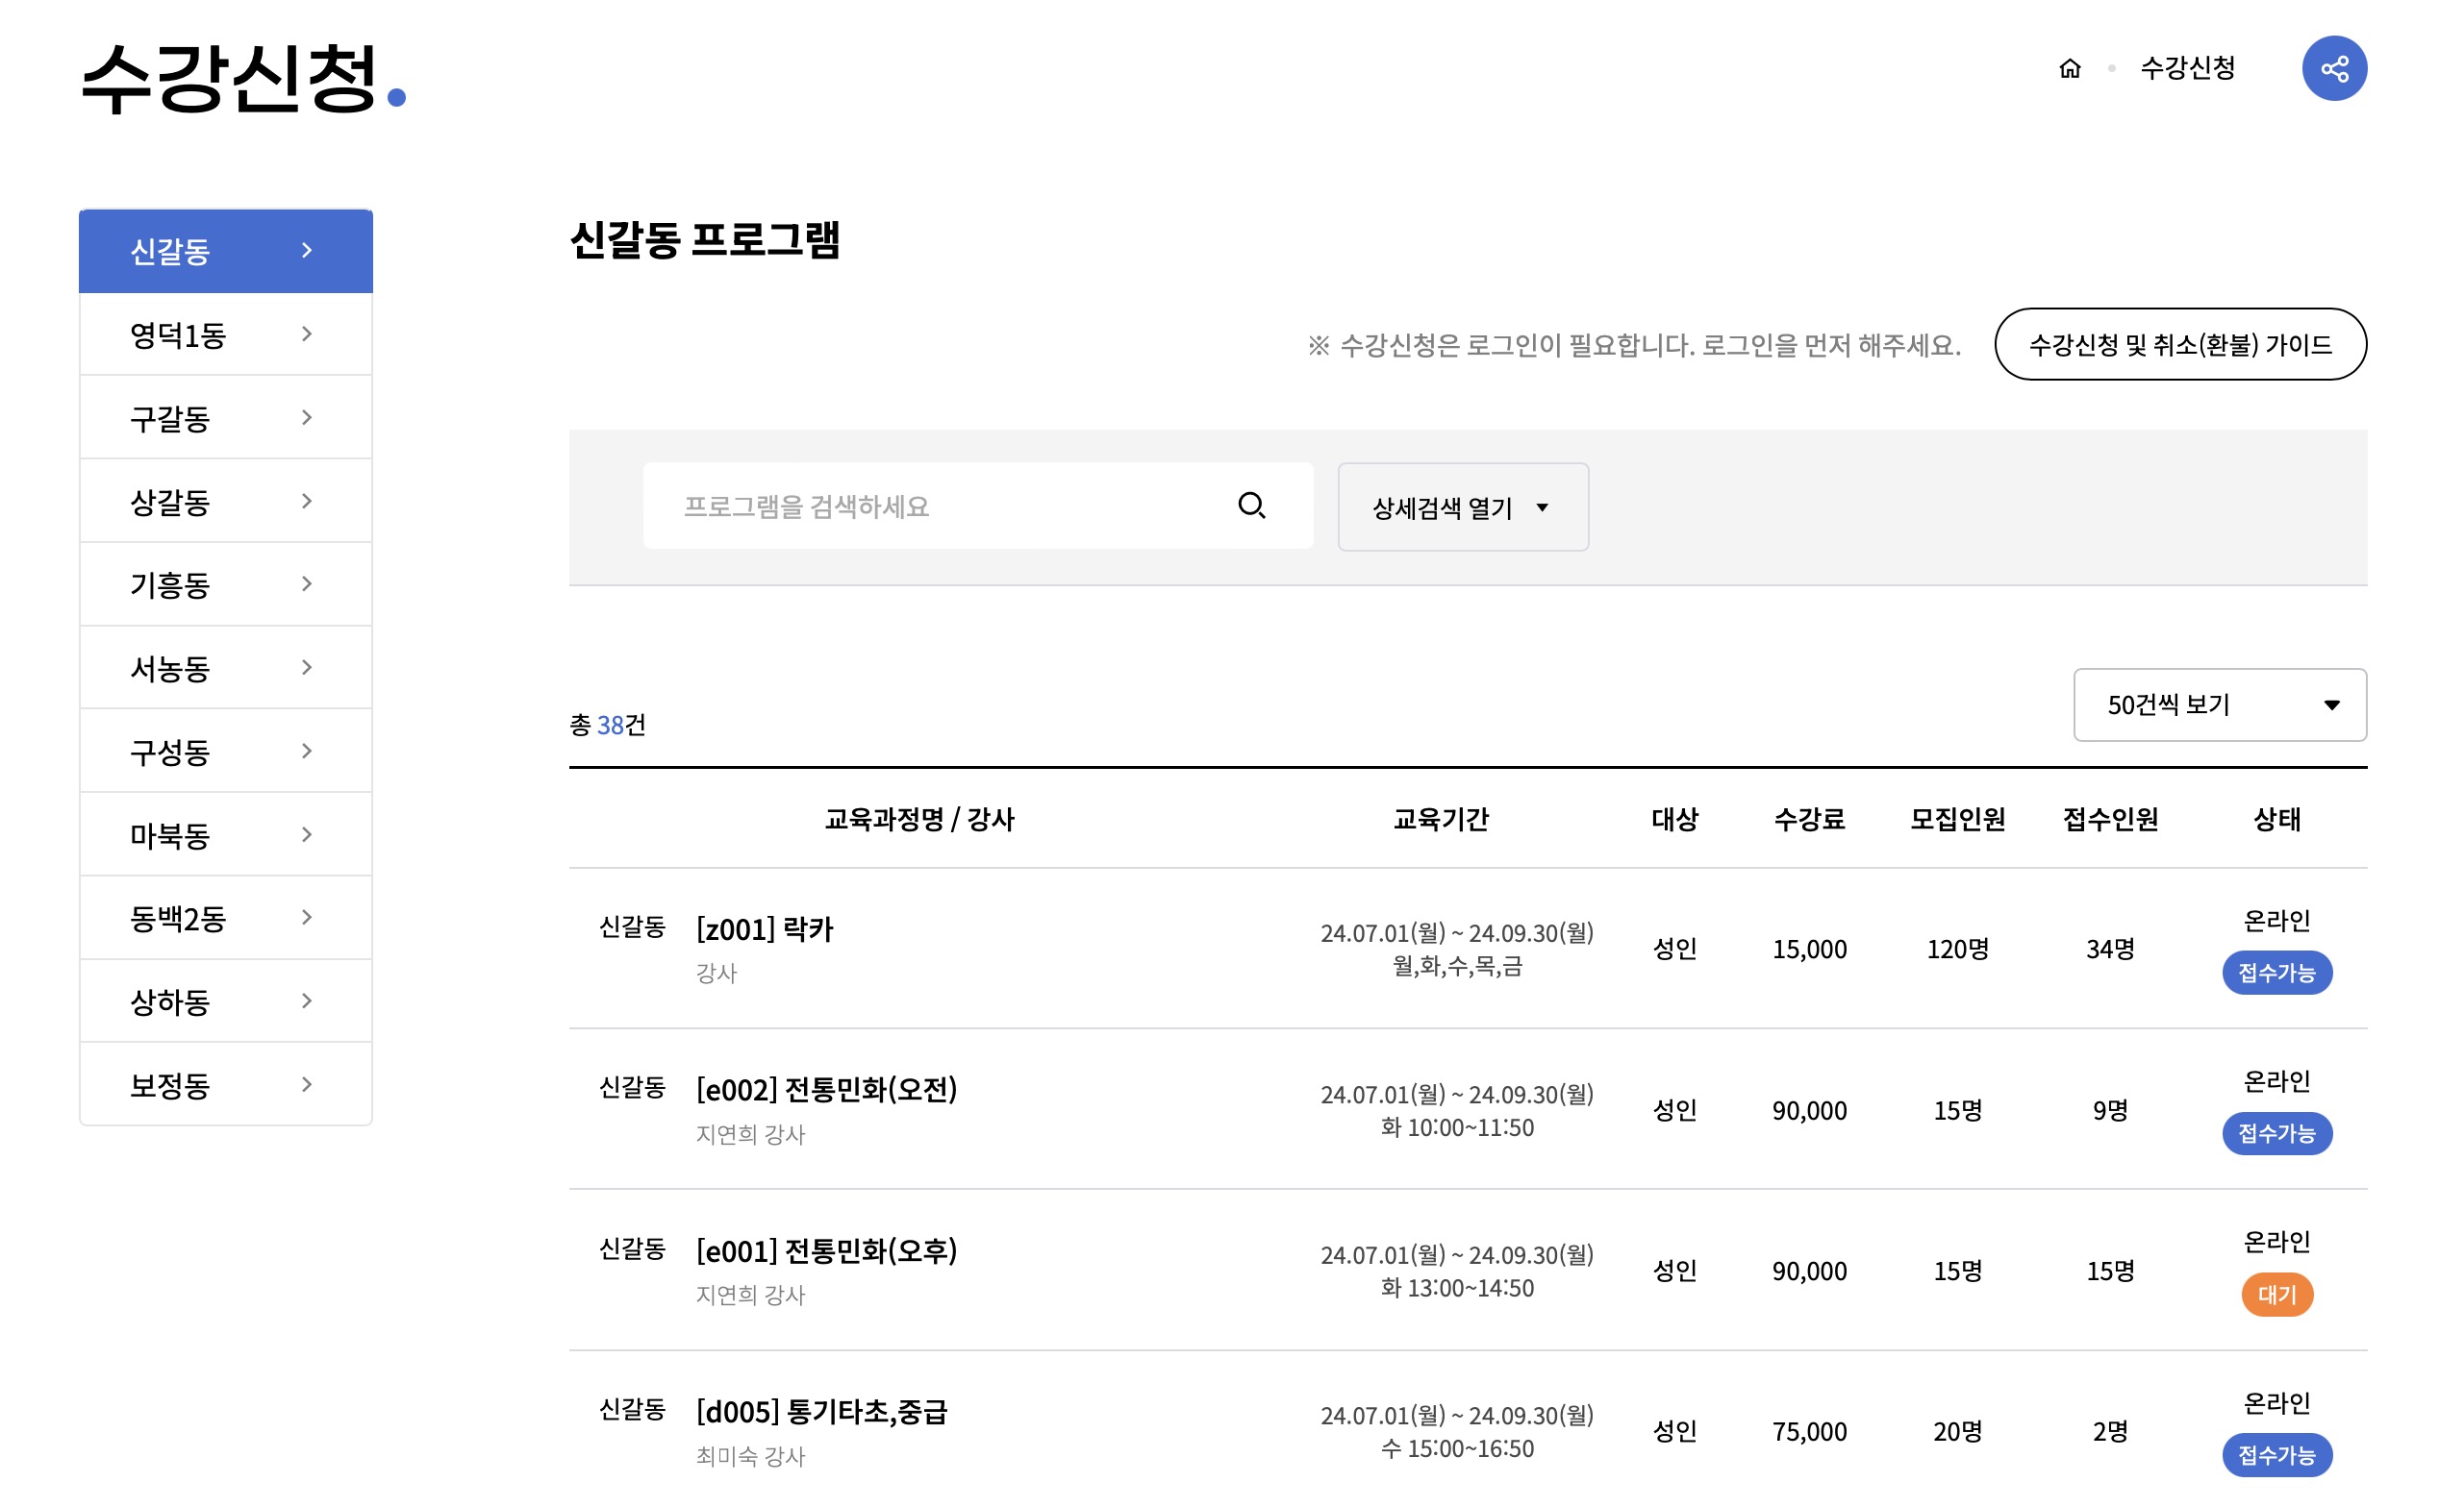Open the [e002] 전통민화(오전) course link
2464x1507 pixels.
click(x=826, y=1089)
